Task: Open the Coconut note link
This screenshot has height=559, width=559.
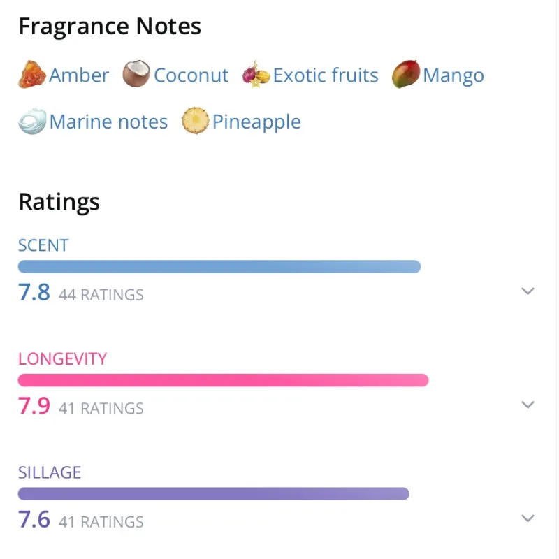Action: (191, 75)
